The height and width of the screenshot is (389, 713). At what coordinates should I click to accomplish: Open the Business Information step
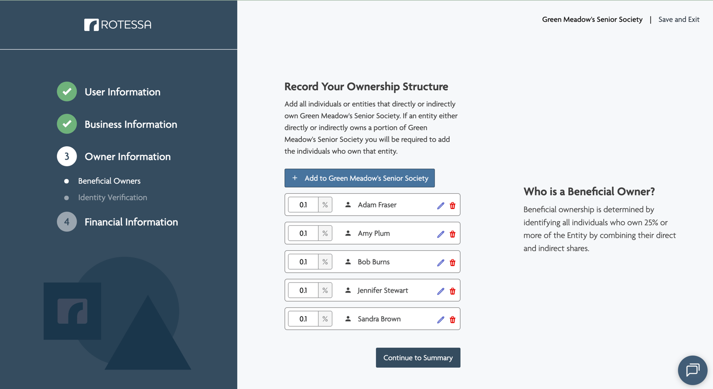pyautogui.click(x=130, y=124)
